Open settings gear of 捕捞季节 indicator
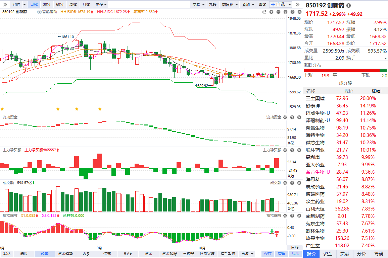Screen dimensions: 388x258 [285, 216]
